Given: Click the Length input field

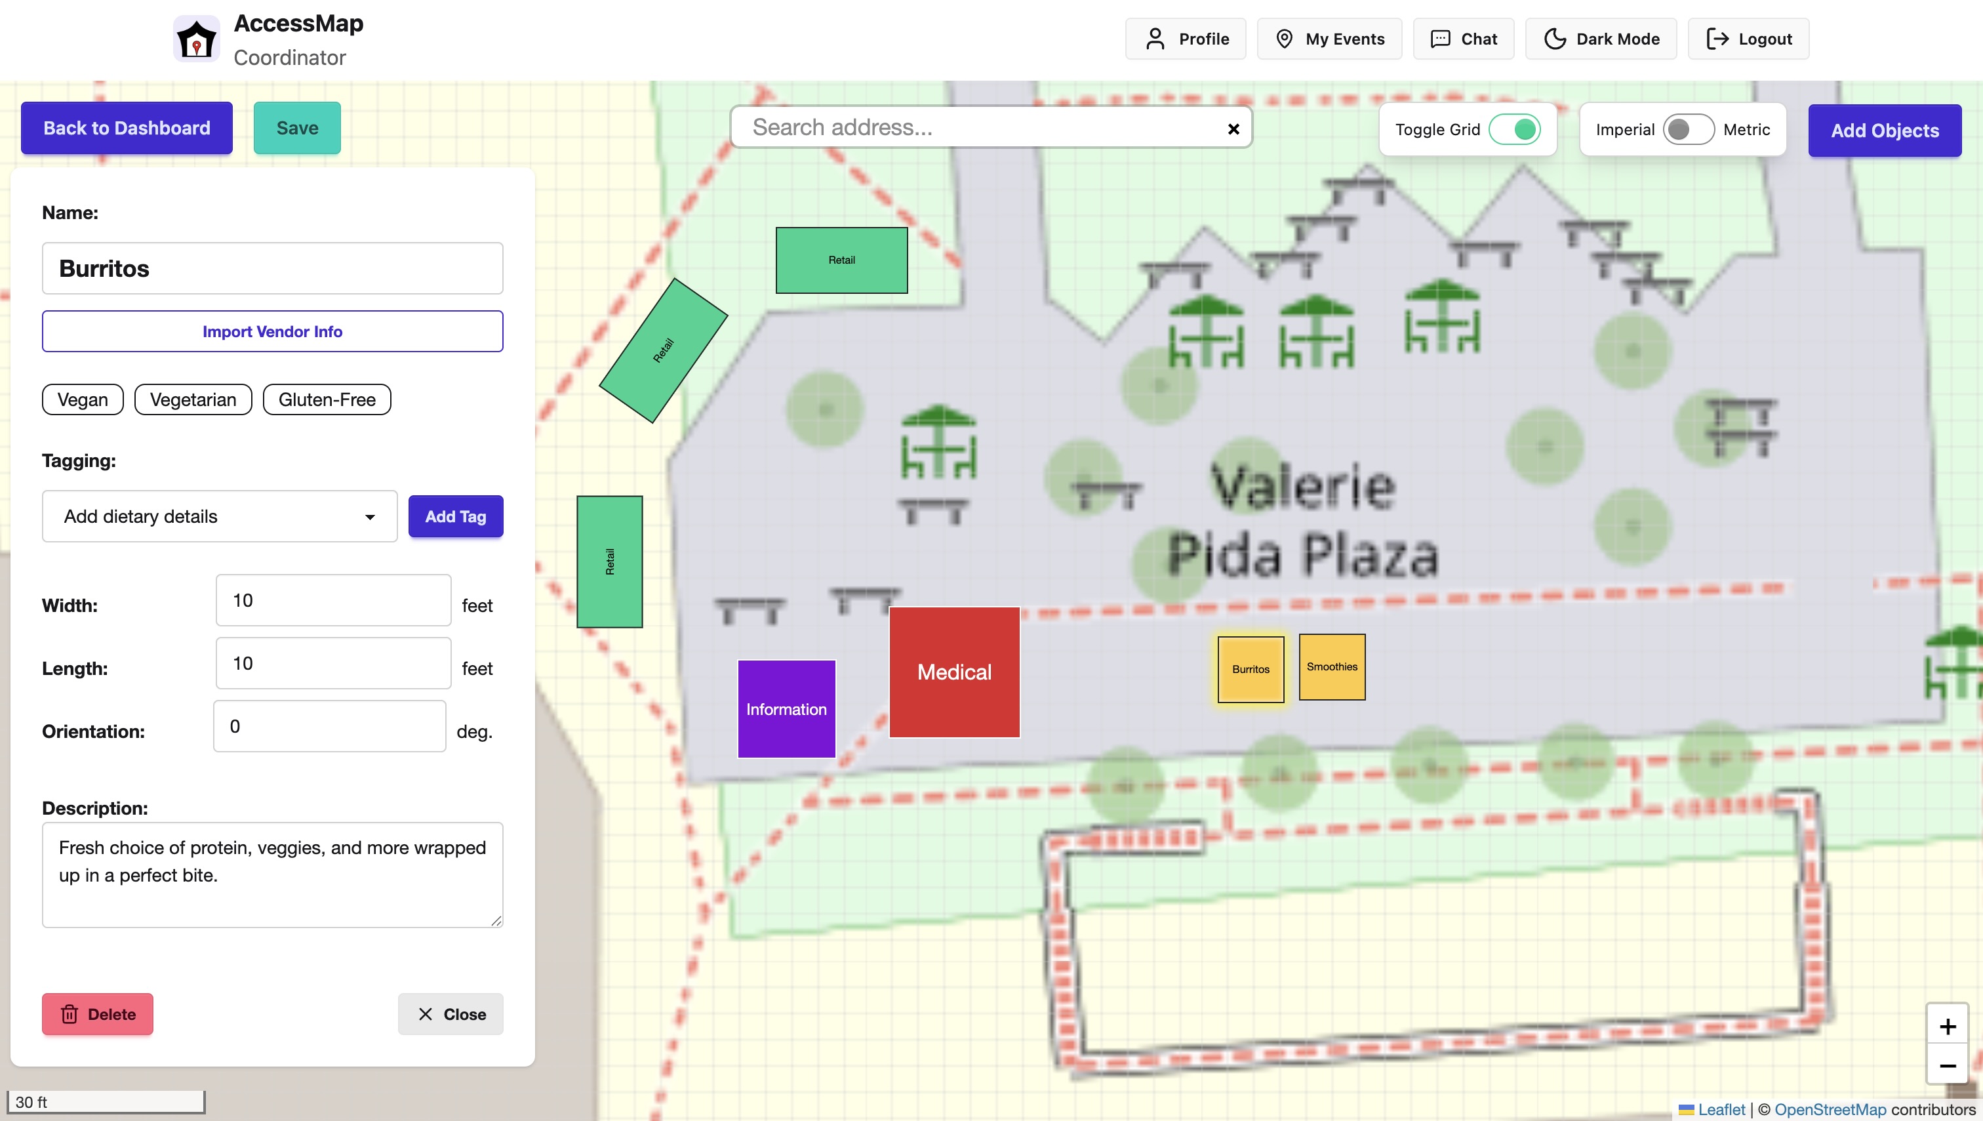Looking at the screenshot, I should [333, 664].
